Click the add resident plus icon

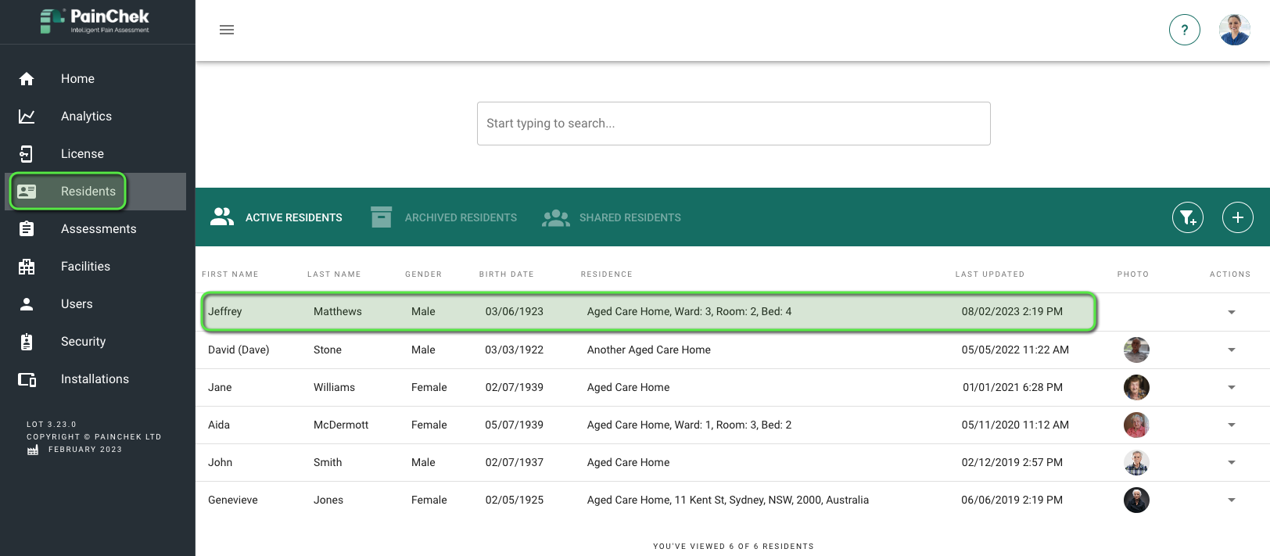click(x=1238, y=217)
